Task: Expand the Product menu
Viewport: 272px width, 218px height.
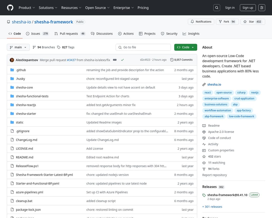Action: [27, 8]
